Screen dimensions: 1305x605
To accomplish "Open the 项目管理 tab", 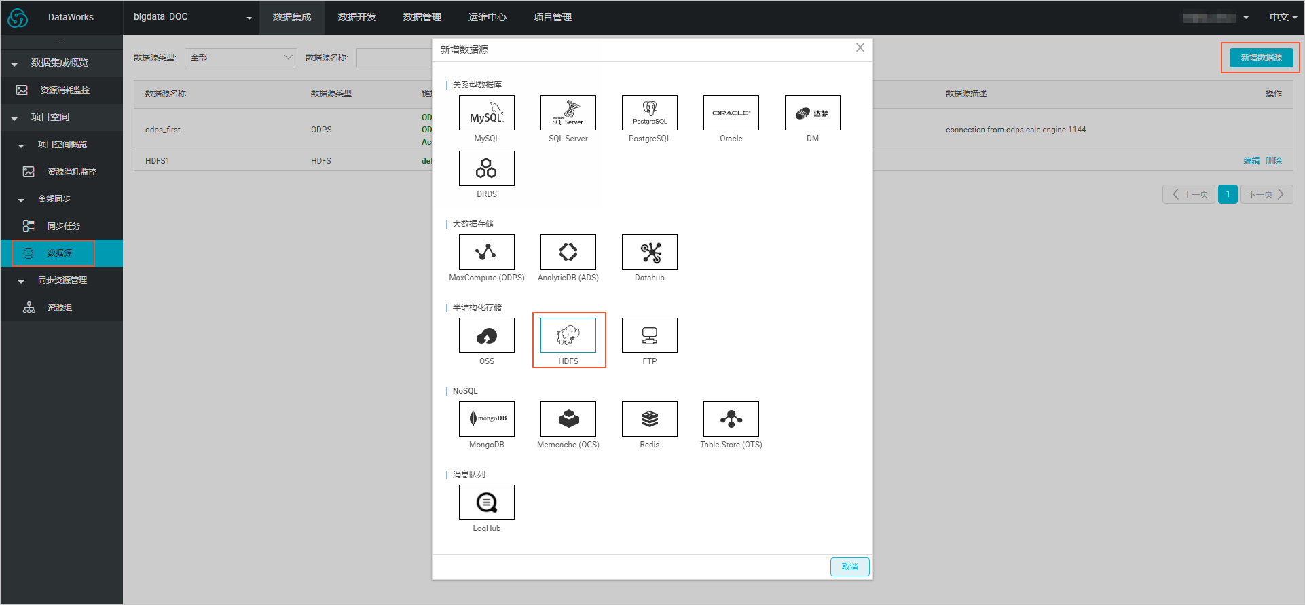I will [553, 17].
